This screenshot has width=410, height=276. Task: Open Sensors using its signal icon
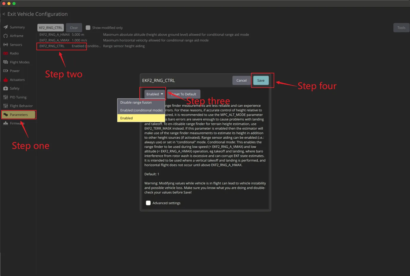tap(6, 45)
